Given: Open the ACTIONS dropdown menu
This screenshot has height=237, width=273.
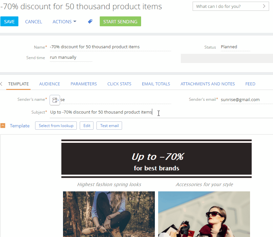Looking at the screenshot, I should [64, 22].
